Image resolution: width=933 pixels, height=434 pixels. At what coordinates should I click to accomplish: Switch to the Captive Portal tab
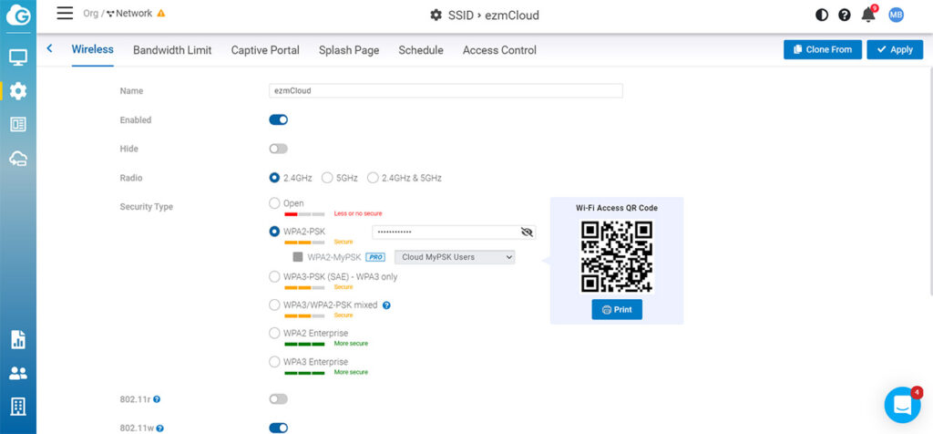coord(265,50)
